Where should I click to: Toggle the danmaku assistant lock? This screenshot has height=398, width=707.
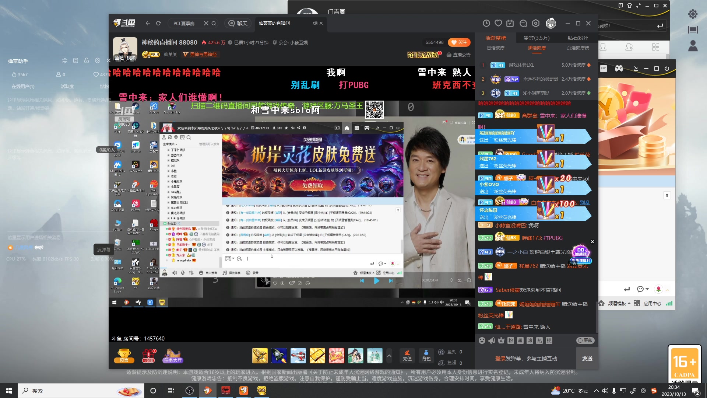coord(87,60)
